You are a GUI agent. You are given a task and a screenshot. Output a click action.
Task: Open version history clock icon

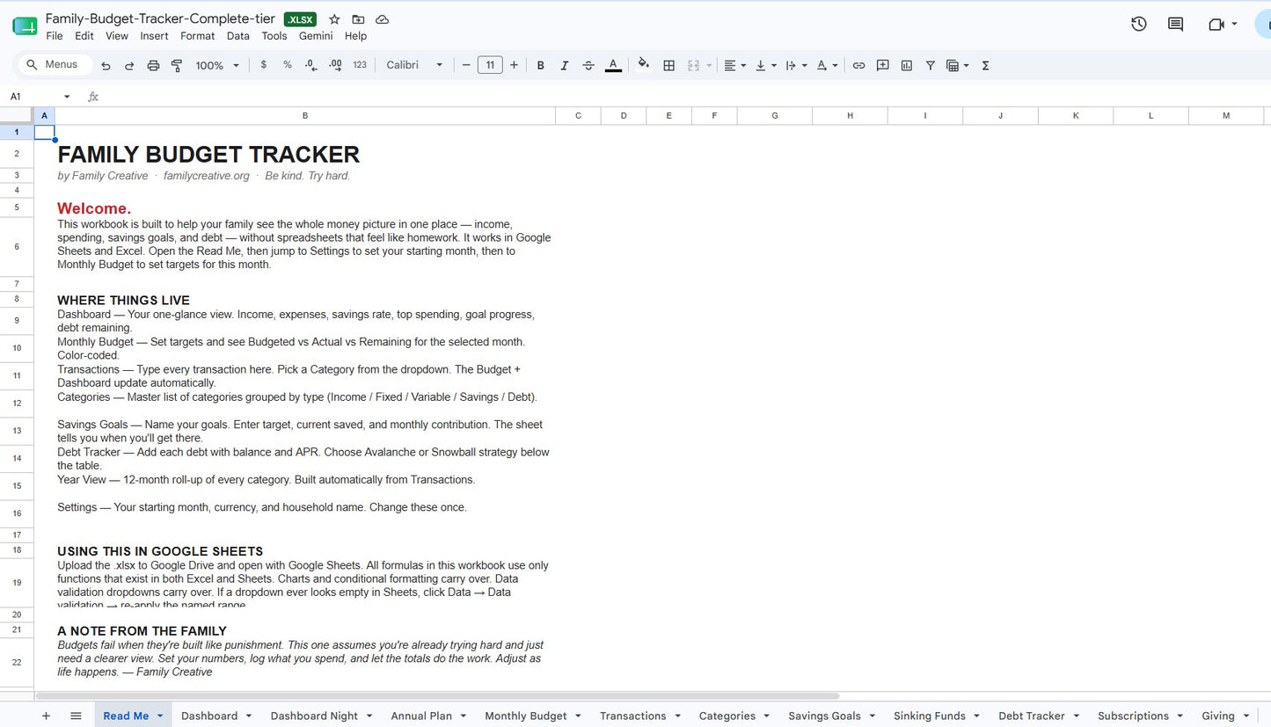[1138, 24]
